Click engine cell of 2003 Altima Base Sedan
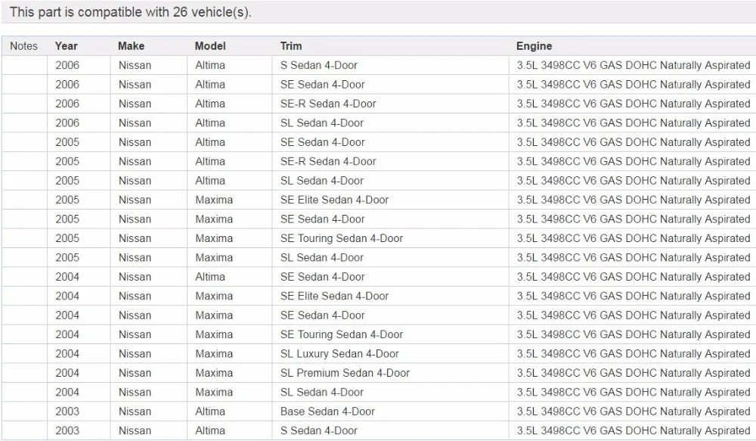756x441 pixels. click(634, 411)
